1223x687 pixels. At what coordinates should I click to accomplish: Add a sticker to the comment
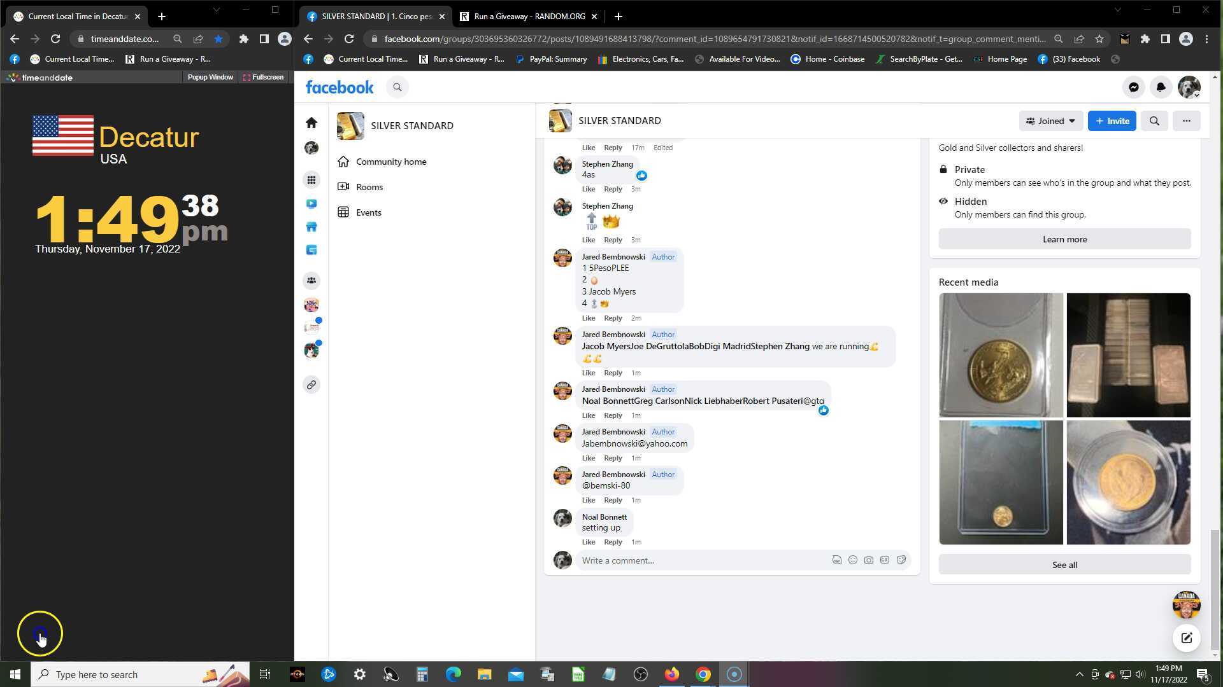[x=901, y=560]
